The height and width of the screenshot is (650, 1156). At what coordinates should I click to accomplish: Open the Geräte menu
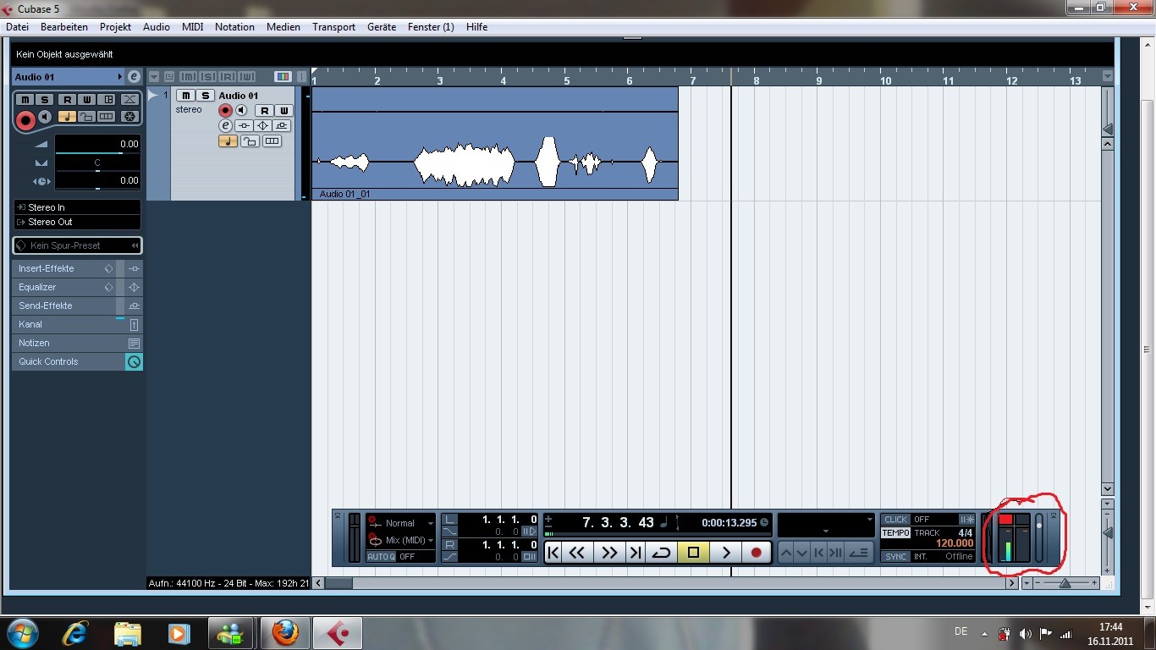pyautogui.click(x=382, y=27)
